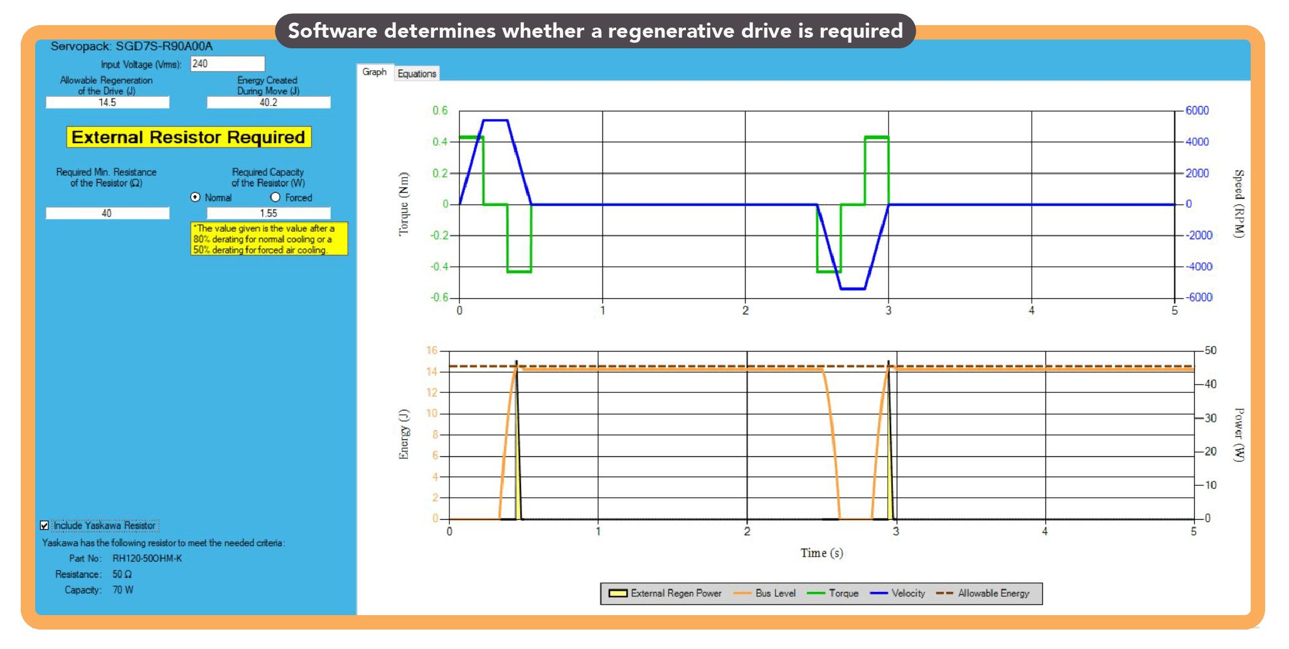
Task: Select the Normal cooling radio button
Action: (x=195, y=197)
